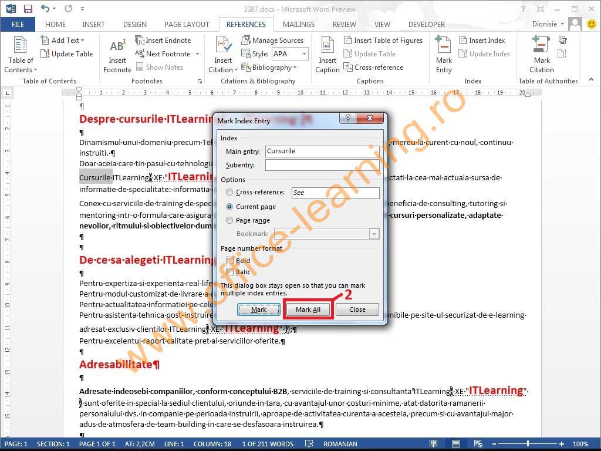Click Cross-reference in Captions group
Image resolution: width=601 pixels, height=451 pixels.
pyautogui.click(x=374, y=67)
